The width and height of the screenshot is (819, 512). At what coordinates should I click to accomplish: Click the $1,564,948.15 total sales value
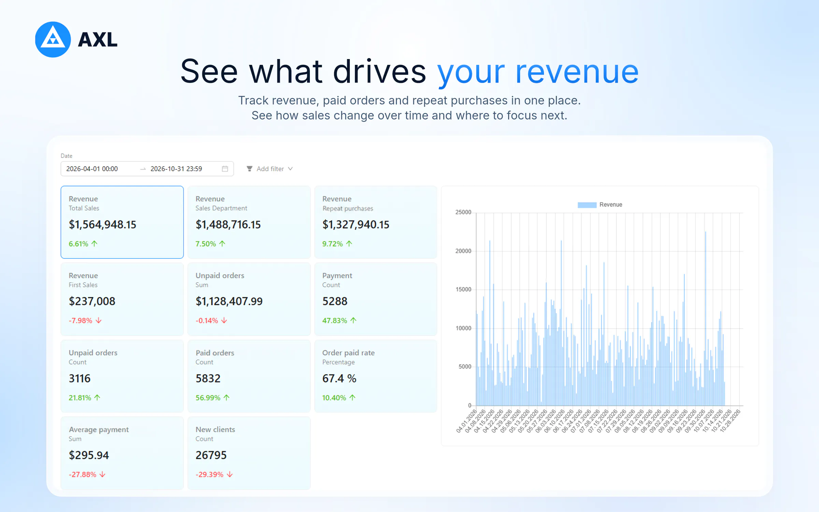click(x=102, y=225)
